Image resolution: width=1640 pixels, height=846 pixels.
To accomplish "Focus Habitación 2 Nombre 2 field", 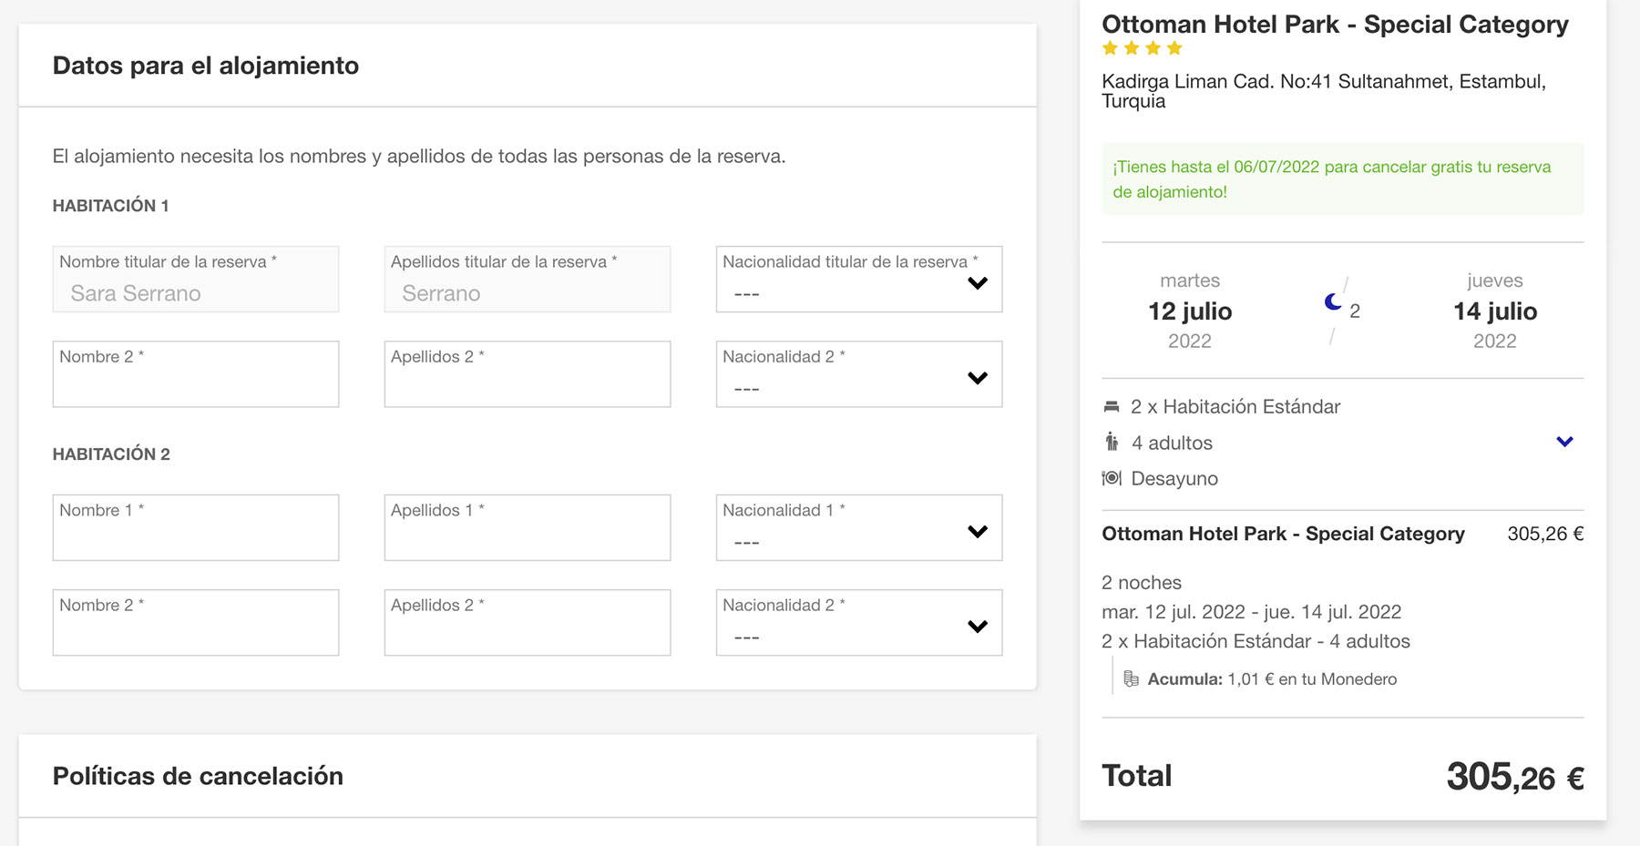I will point(196,622).
